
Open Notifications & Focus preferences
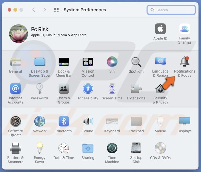click(x=184, y=62)
